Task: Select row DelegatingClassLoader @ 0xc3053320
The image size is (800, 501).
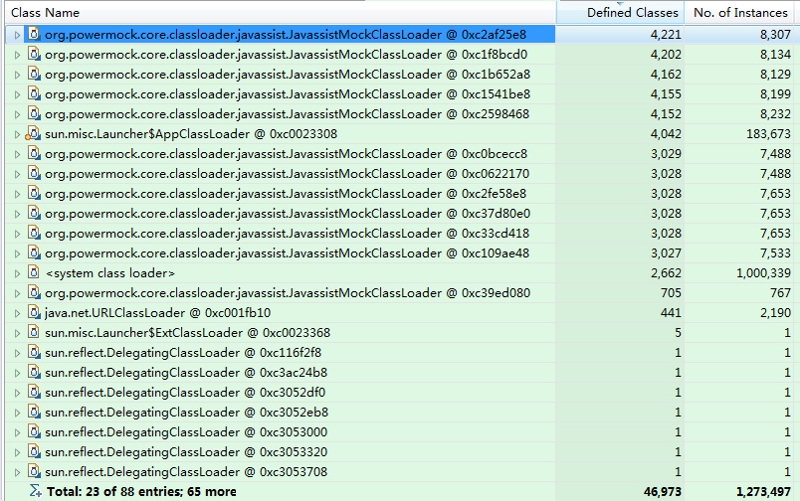Action: 399,451
